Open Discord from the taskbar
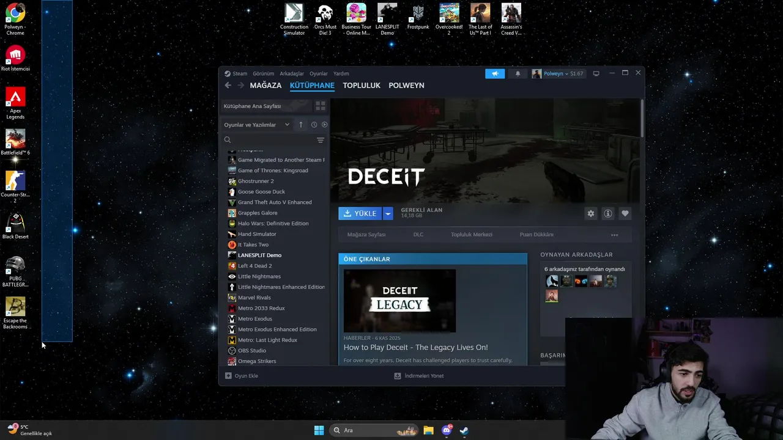 pyautogui.click(x=447, y=430)
